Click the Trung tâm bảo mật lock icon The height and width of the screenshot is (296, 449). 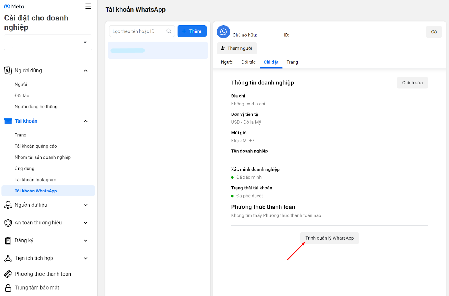point(8,288)
